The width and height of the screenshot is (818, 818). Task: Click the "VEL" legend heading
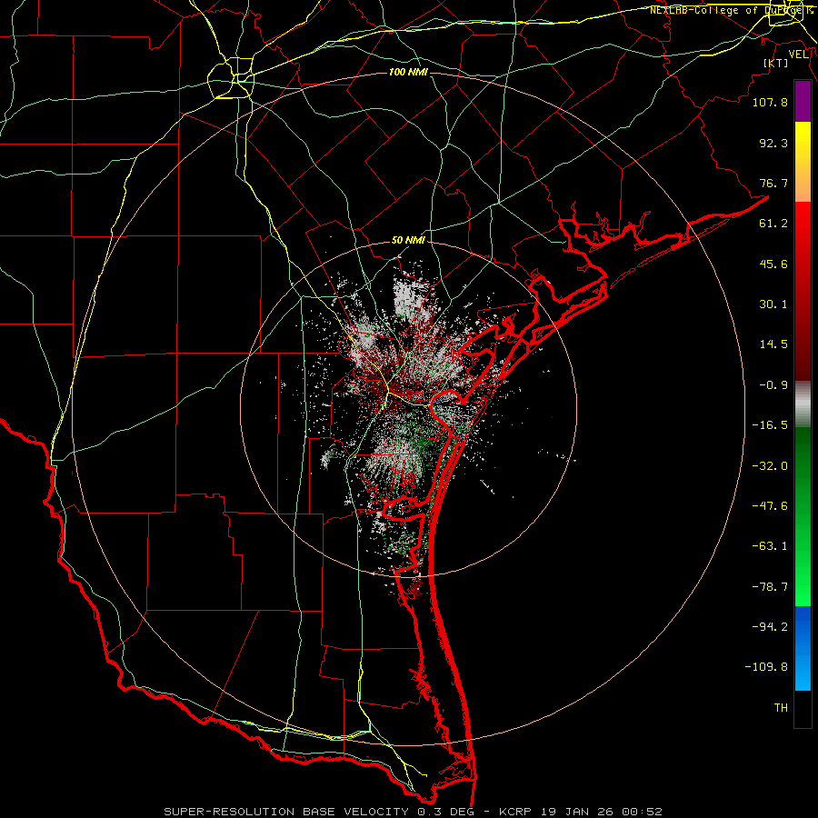click(x=798, y=55)
